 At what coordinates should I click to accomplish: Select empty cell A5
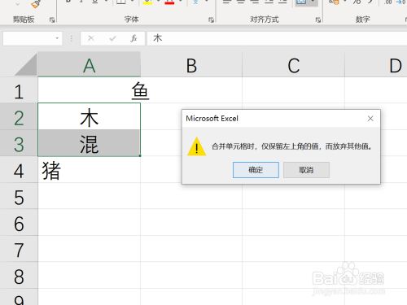pyautogui.click(x=89, y=196)
